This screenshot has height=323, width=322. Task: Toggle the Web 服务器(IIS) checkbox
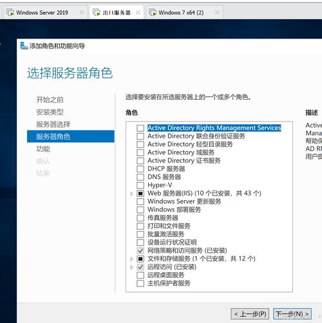tap(140, 194)
